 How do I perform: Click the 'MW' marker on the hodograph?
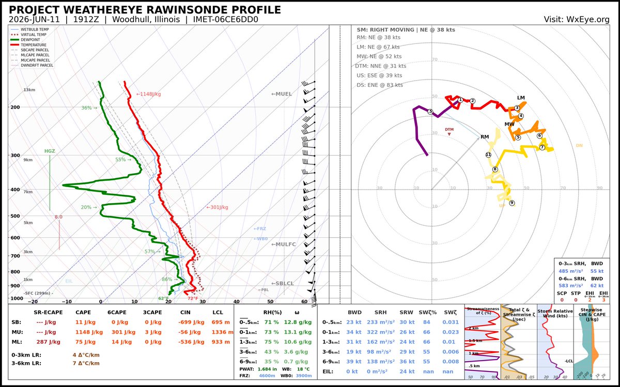(x=509, y=125)
